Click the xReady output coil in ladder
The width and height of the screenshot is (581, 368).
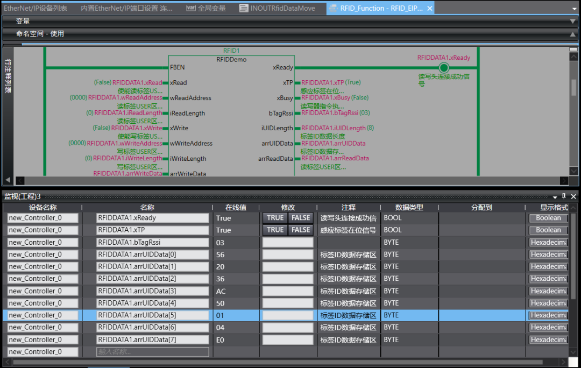[x=443, y=68]
